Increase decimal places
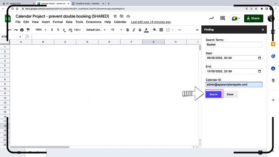279x157 pixels. pos(70,30)
